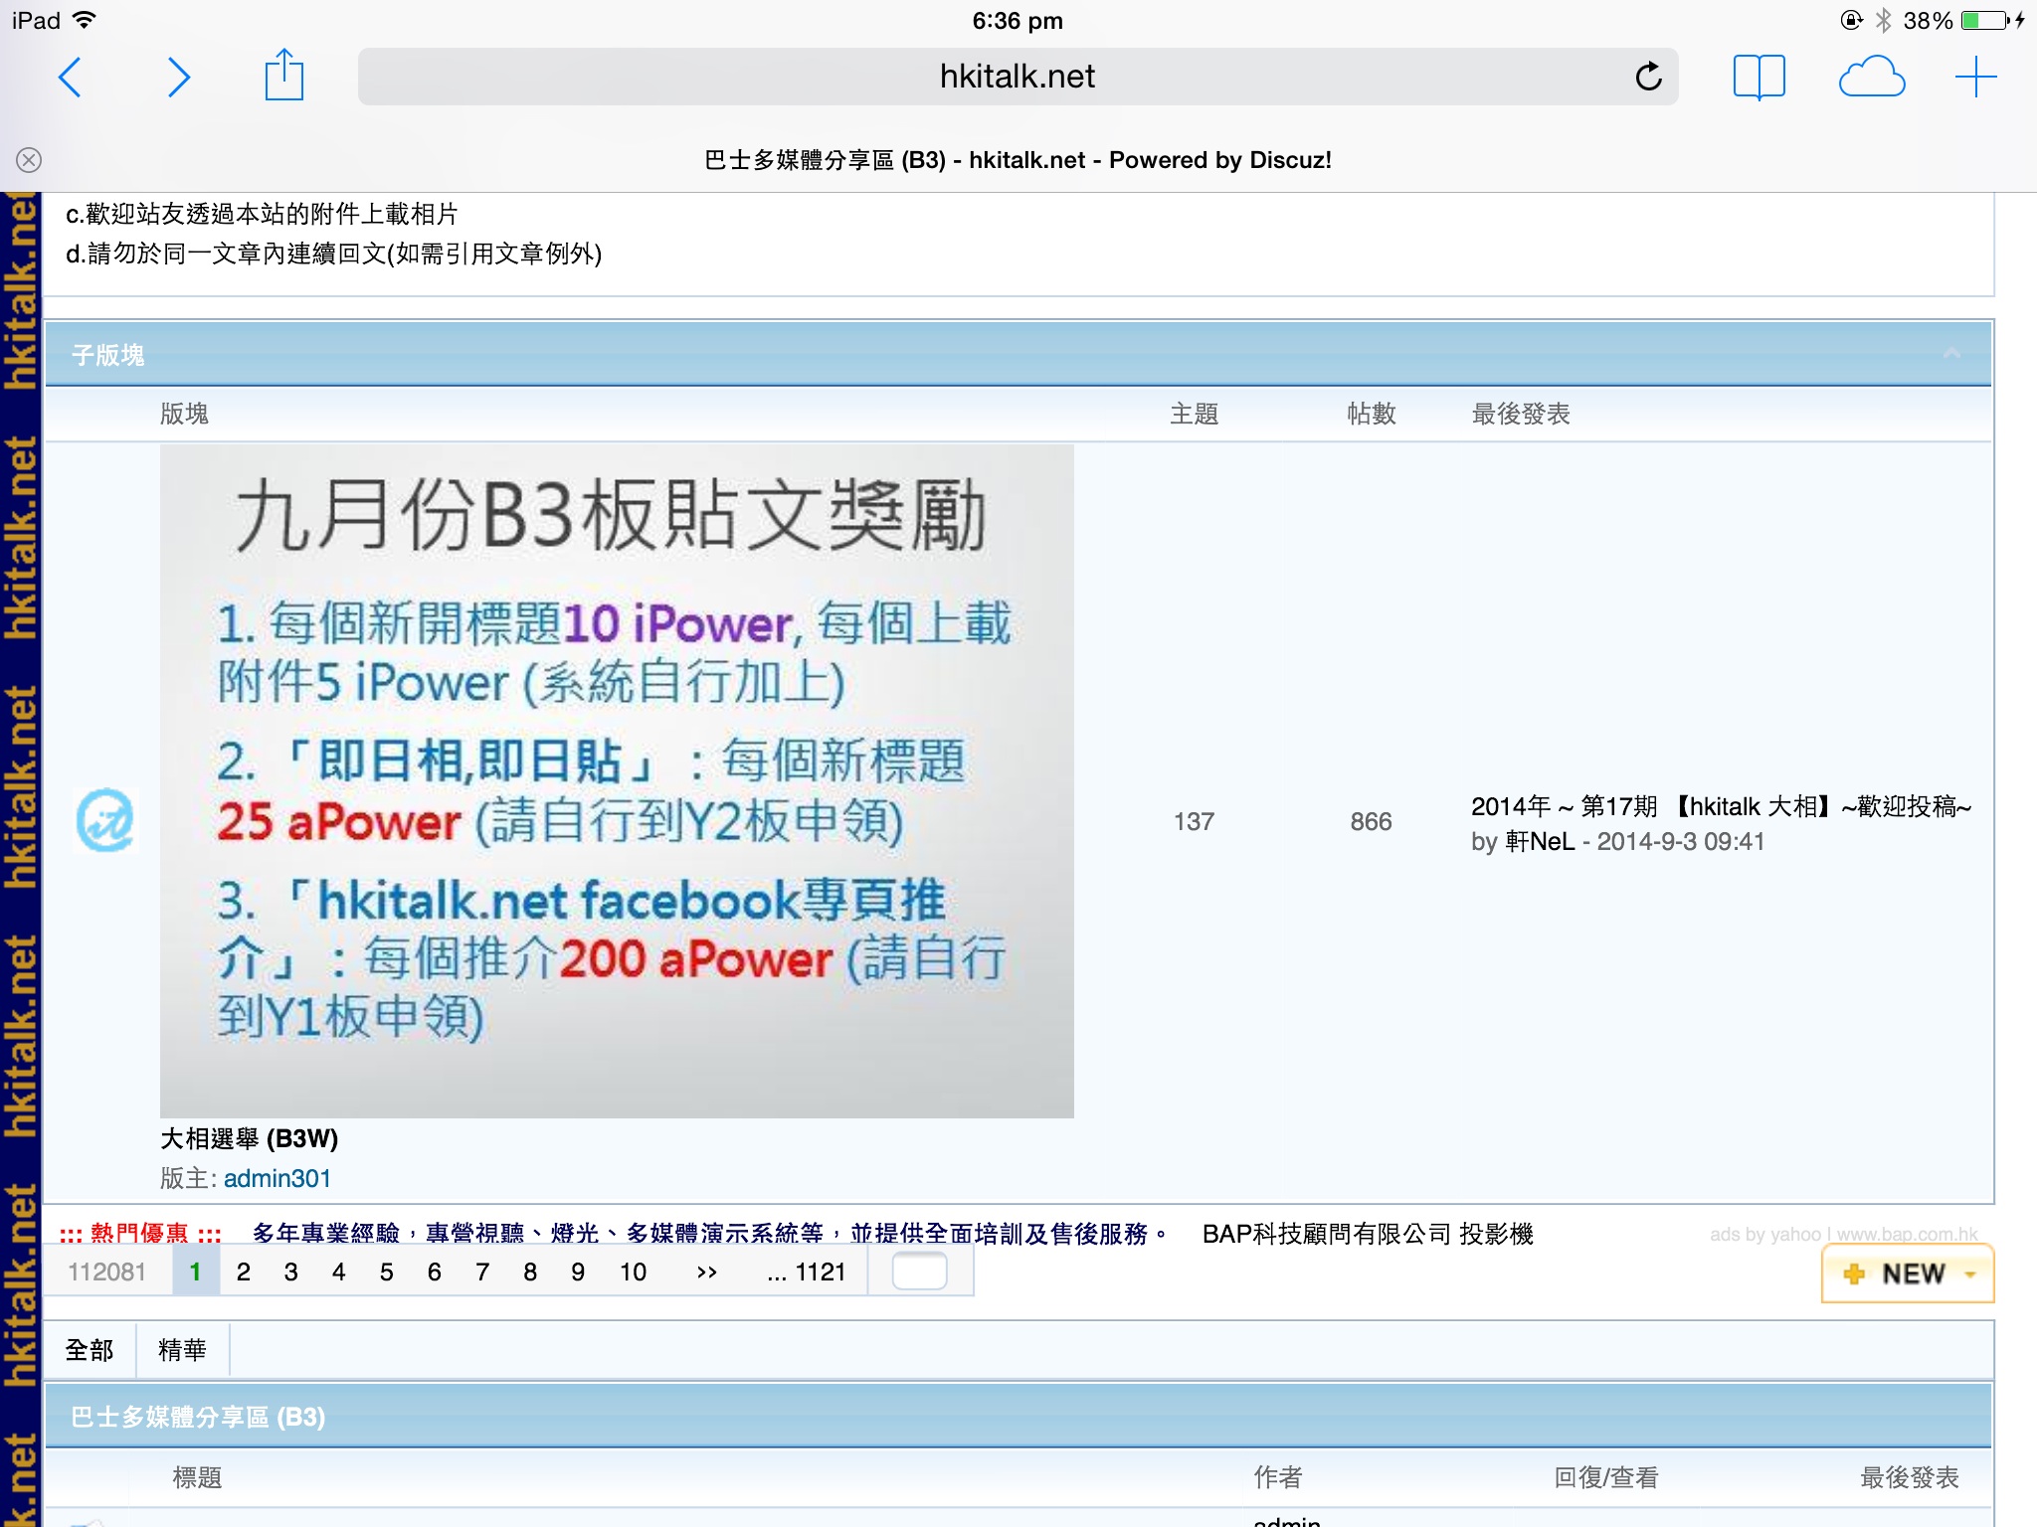Tap the Wi-Fi icon in status bar
2037x1527 pixels.
click(x=86, y=20)
